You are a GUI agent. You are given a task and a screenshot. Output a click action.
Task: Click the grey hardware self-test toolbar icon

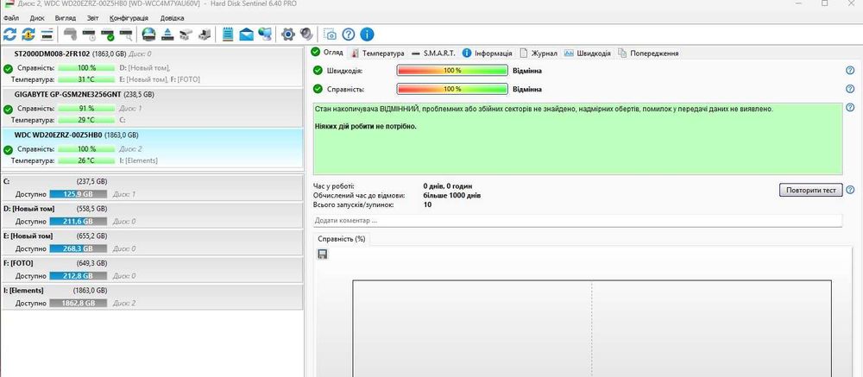[x=70, y=35]
